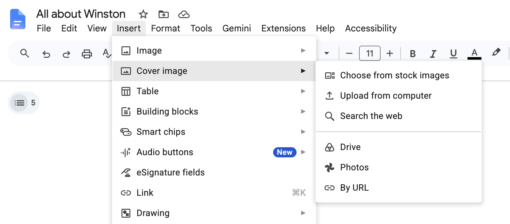
Task: Click the Link chain icon
Action: (x=126, y=193)
